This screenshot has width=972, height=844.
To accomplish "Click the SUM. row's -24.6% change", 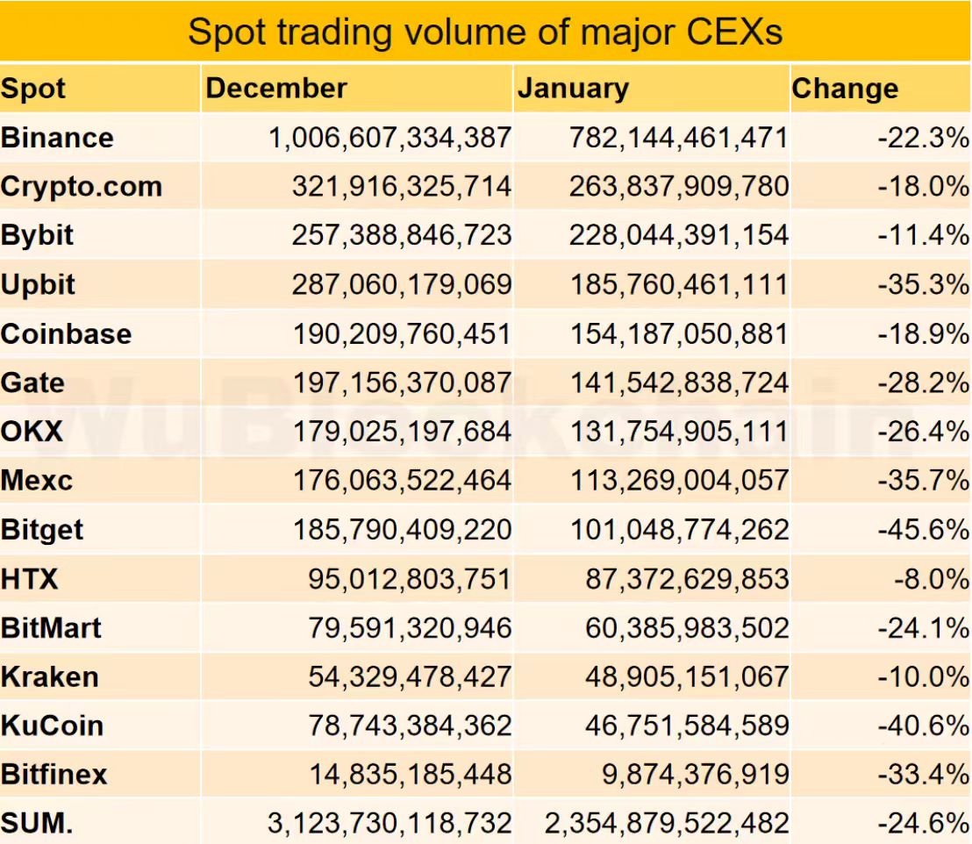I will [923, 824].
